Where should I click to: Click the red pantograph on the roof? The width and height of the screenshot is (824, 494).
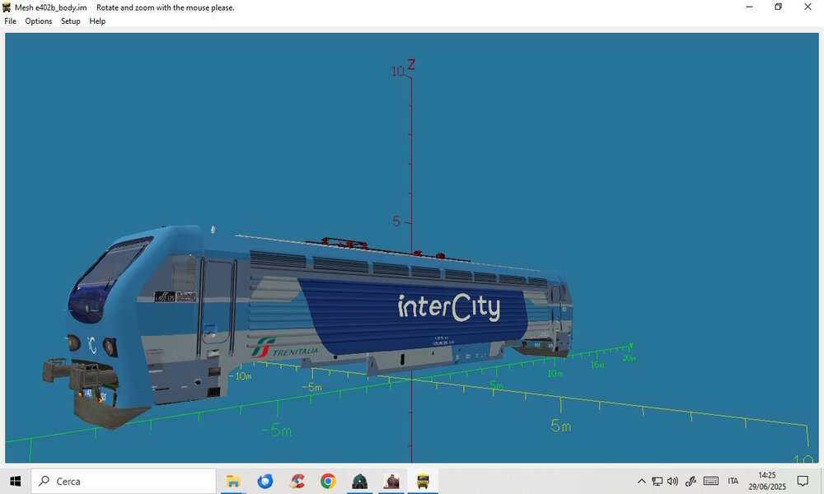point(344,244)
